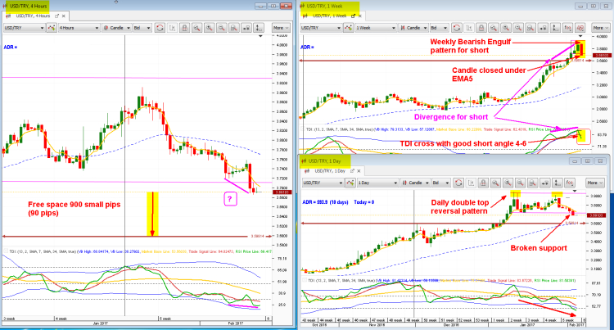Click the 'Today = 0' label in 1 Day chart

364,202
